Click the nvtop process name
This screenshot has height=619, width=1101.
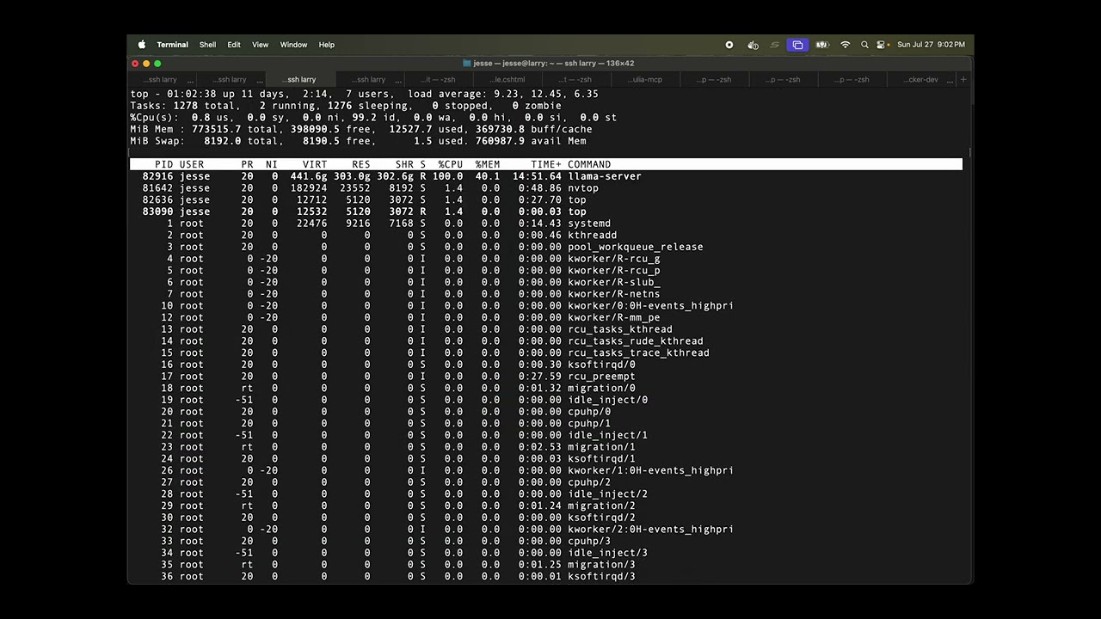(583, 188)
